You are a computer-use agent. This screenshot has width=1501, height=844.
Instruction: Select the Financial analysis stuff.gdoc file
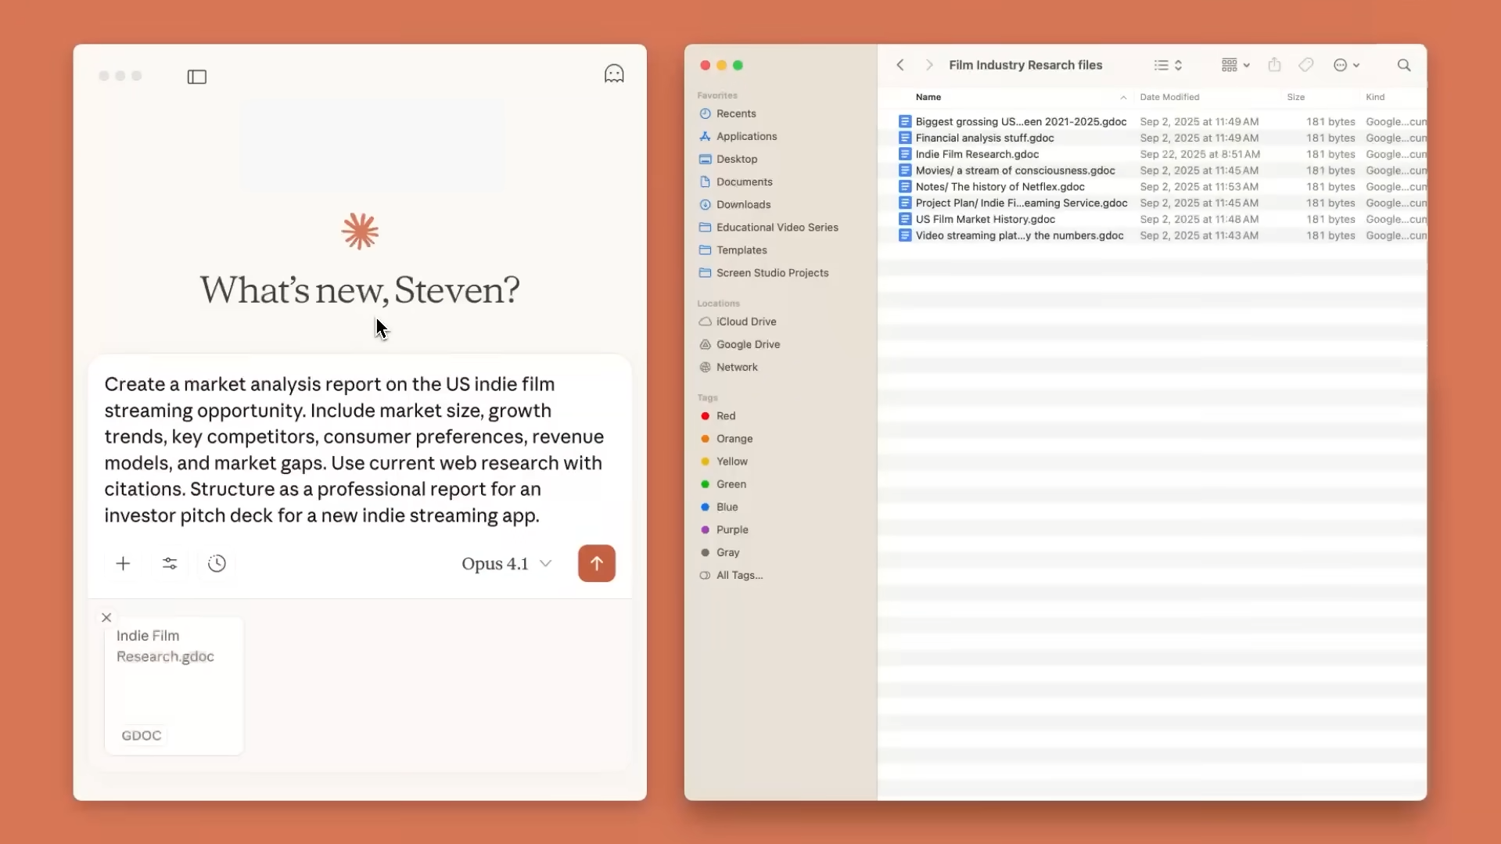pyautogui.click(x=984, y=138)
